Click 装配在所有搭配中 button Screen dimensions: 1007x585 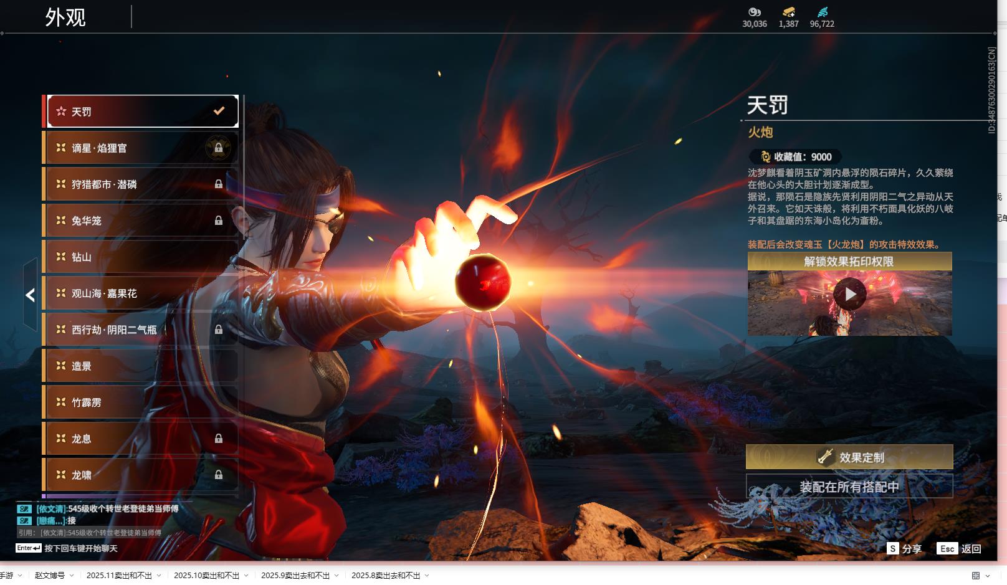(849, 487)
